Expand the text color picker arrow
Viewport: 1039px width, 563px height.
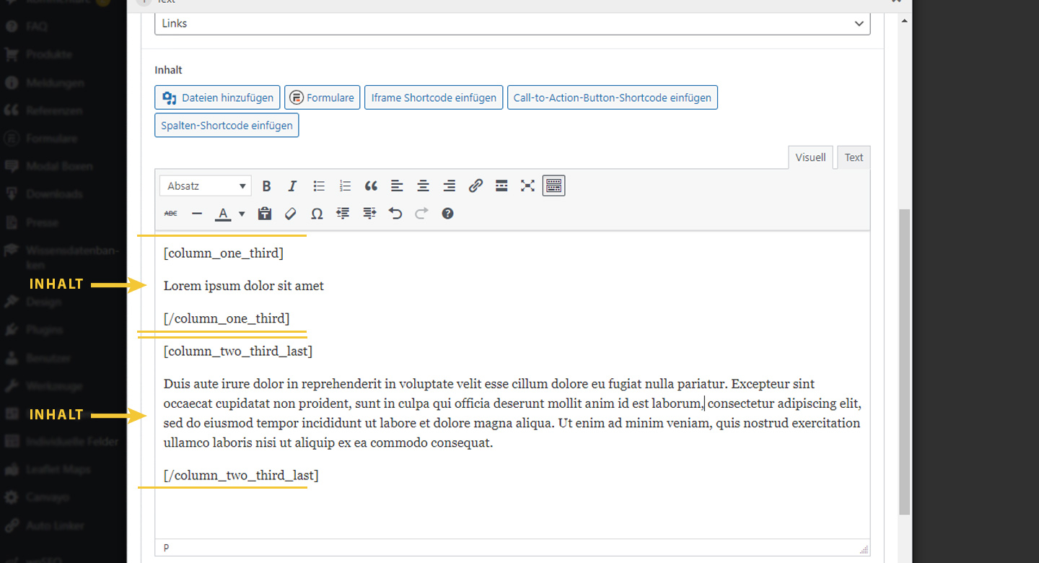point(242,214)
